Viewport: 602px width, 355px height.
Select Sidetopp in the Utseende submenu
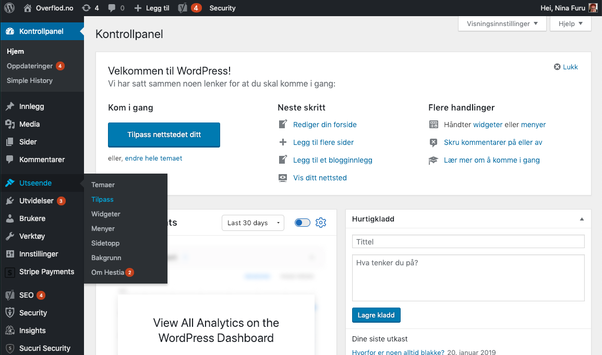(105, 243)
